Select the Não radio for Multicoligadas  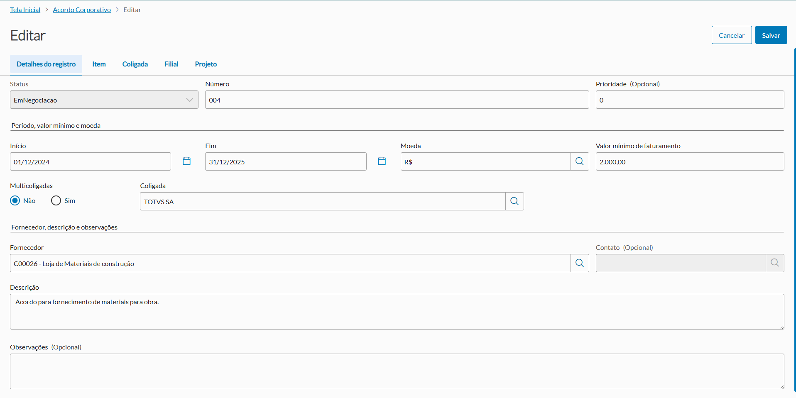point(15,201)
